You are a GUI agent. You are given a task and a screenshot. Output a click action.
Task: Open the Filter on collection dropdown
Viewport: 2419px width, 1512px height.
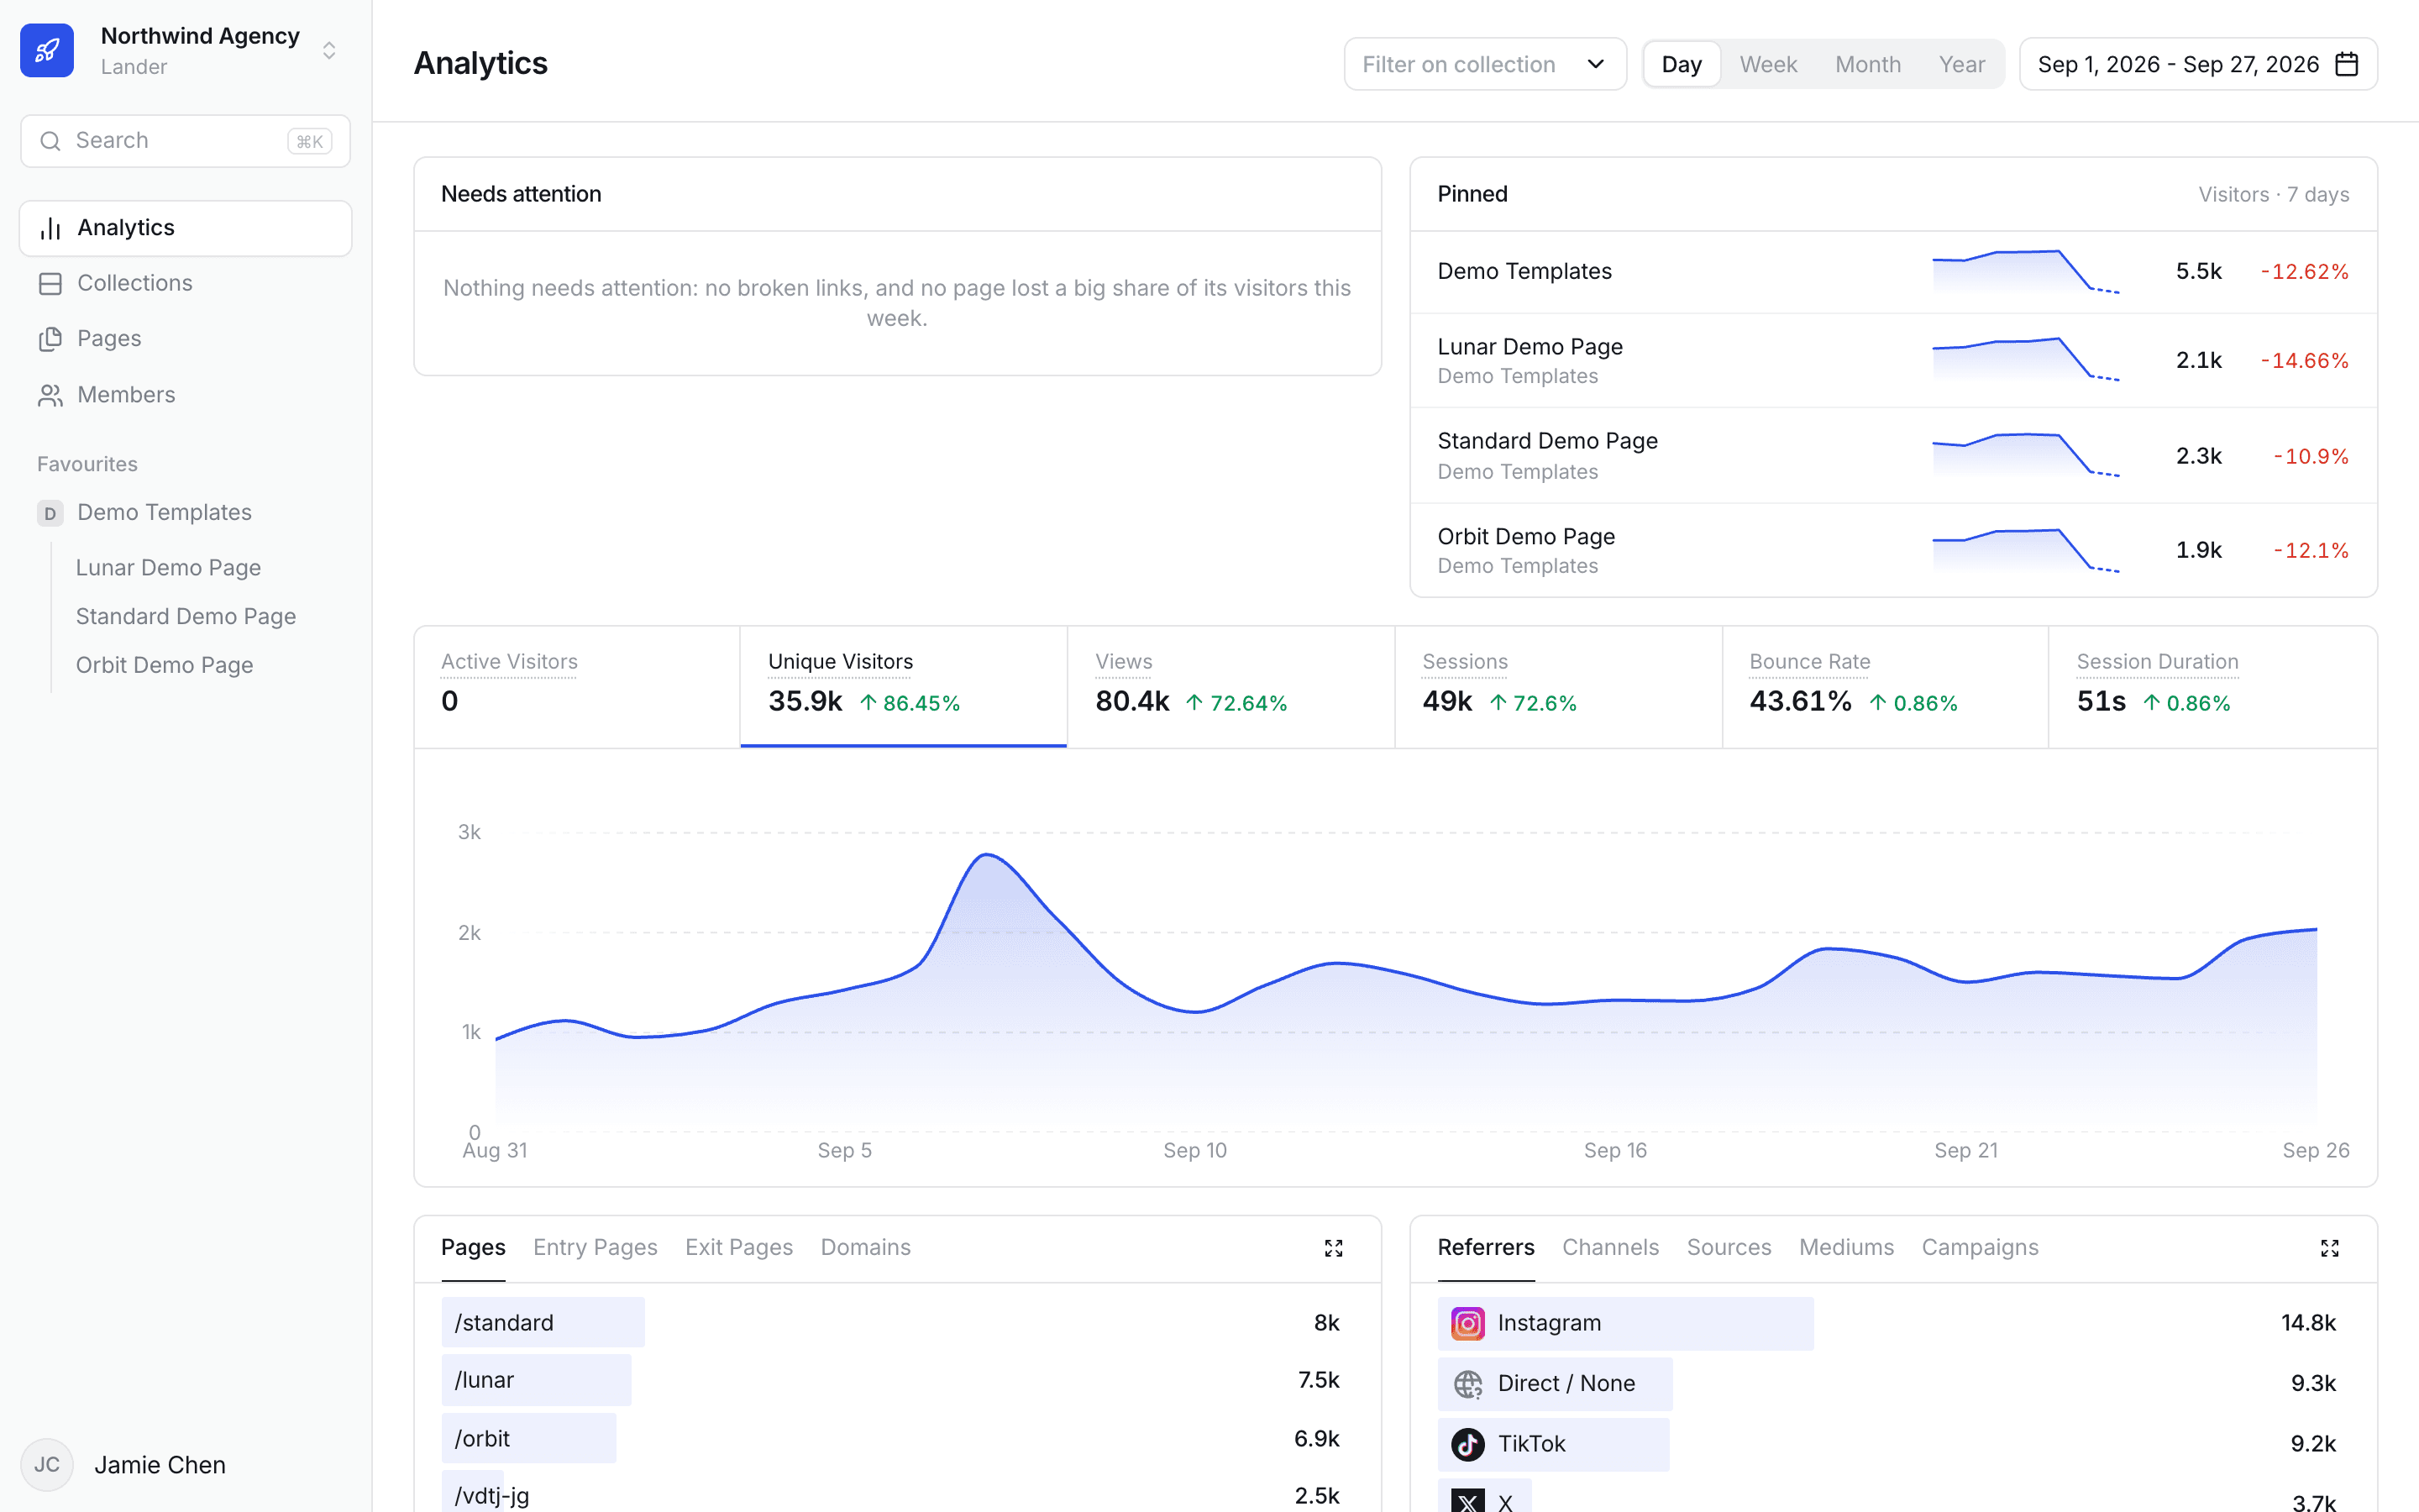pyautogui.click(x=1484, y=64)
